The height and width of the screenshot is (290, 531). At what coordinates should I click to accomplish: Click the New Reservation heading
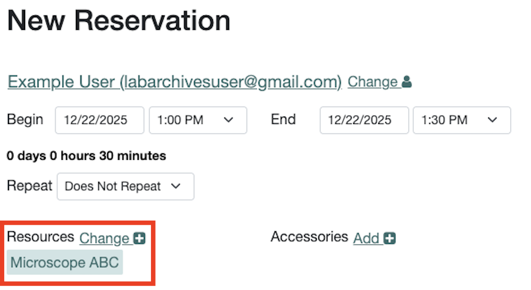119,21
